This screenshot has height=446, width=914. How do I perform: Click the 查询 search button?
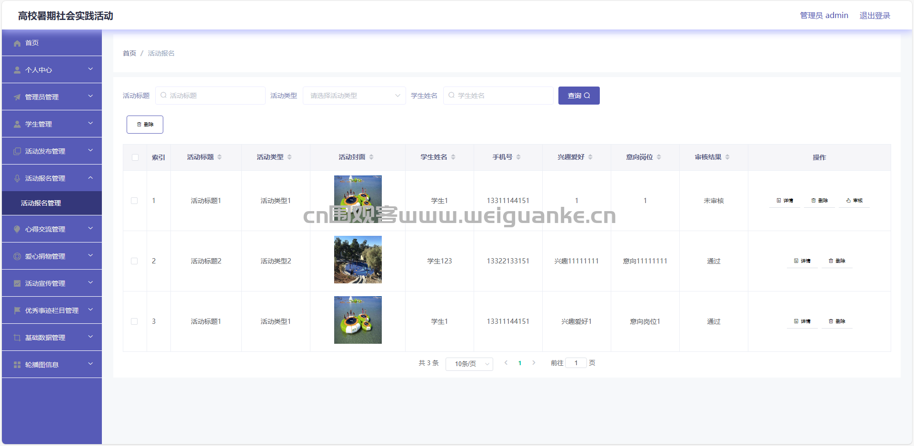tap(578, 96)
